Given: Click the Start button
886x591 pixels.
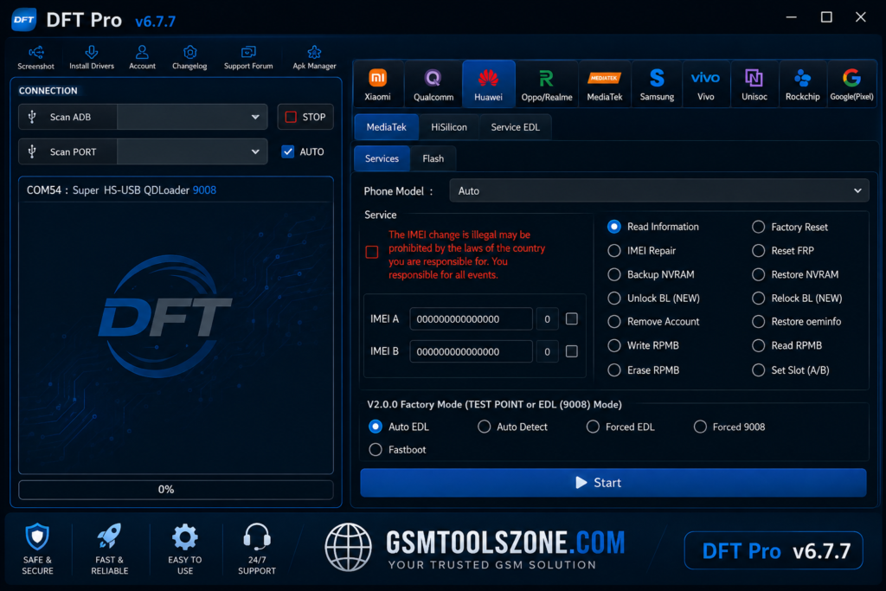Looking at the screenshot, I should pyautogui.click(x=613, y=483).
